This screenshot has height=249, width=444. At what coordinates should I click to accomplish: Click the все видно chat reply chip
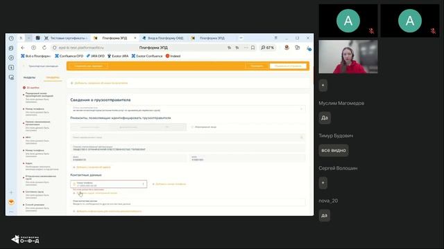point(334,150)
